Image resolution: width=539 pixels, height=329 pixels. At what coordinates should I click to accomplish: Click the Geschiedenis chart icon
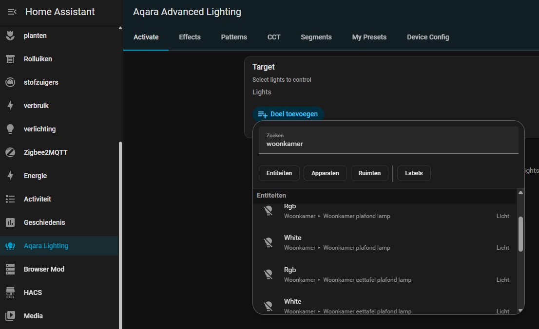pyautogui.click(x=10, y=222)
